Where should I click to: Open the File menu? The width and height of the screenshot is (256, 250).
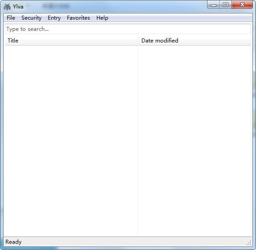[x=11, y=18]
